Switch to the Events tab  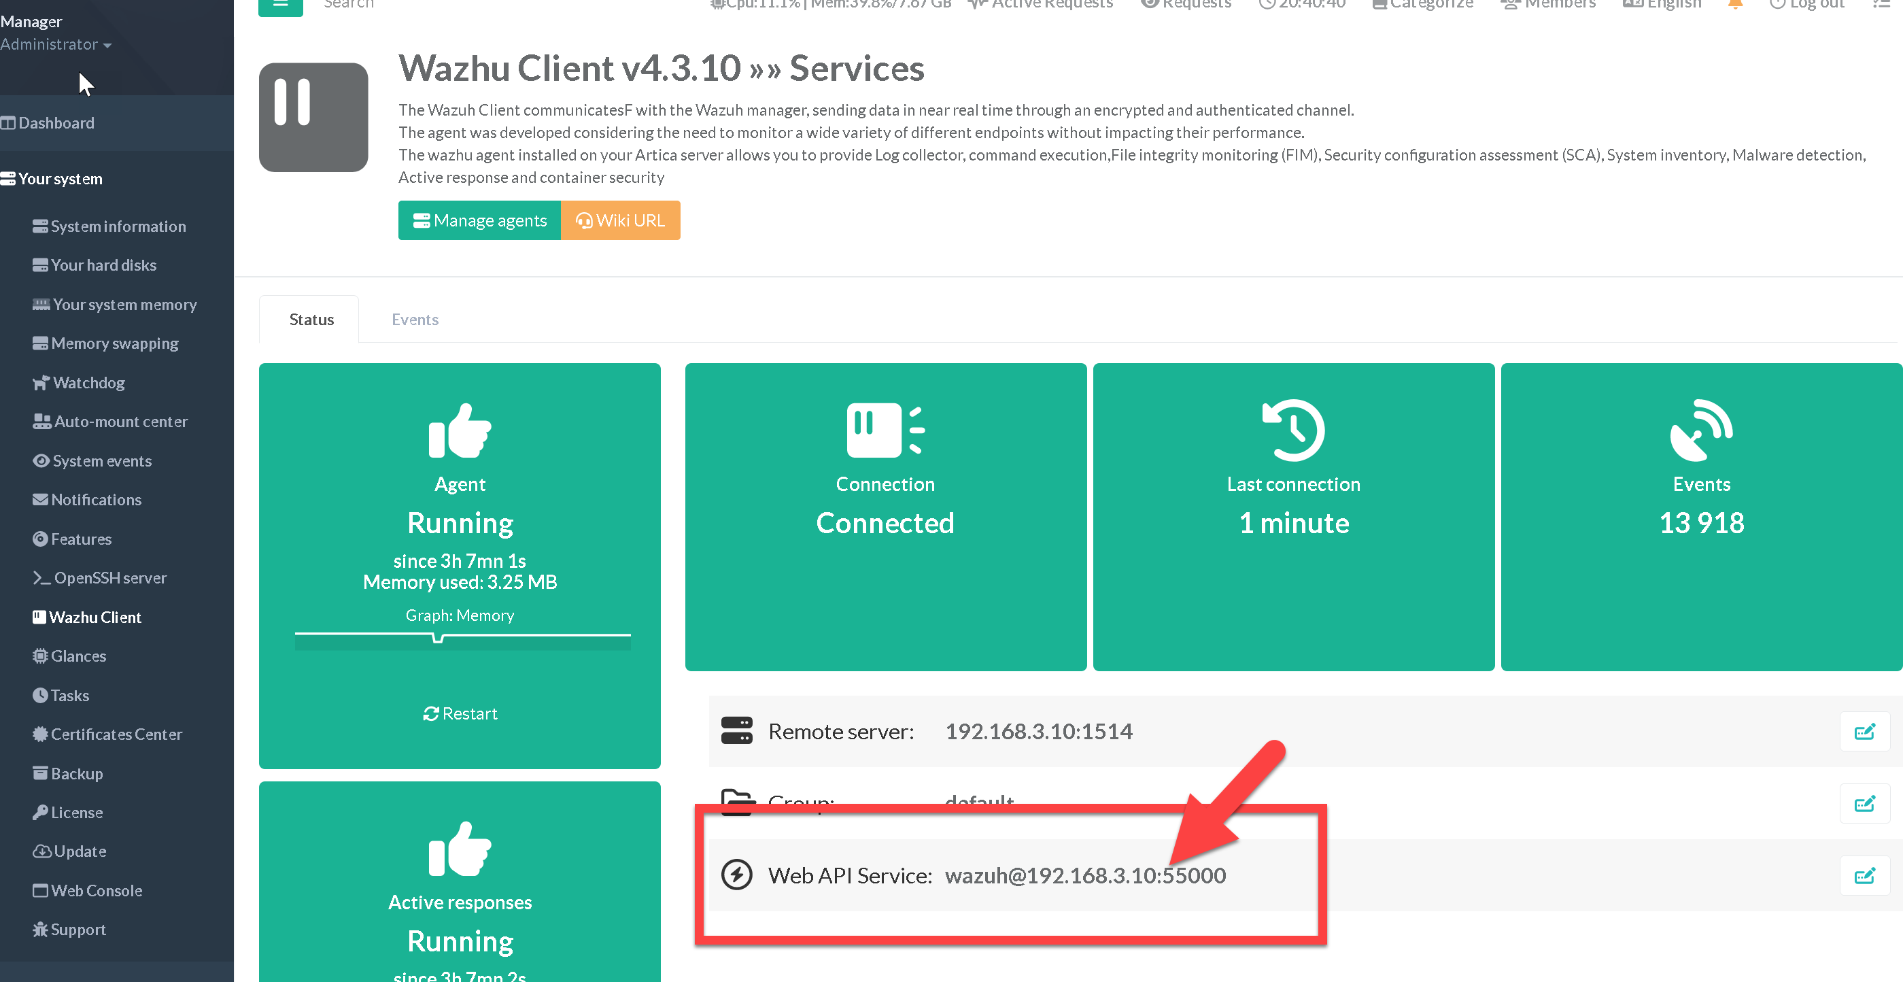(x=415, y=319)
